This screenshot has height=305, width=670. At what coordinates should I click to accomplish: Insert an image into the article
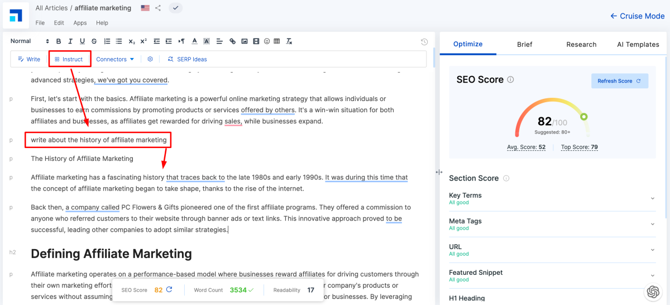(x=244, y=41)
